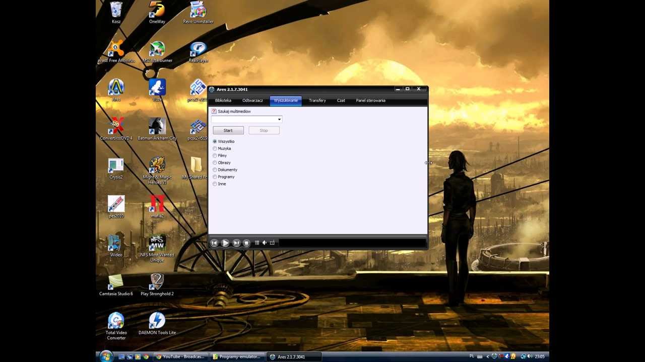The width and height of the screenshot is (645, 362).
Task: Switch to the Odtwarzacz tab
Action: [252, 101]
